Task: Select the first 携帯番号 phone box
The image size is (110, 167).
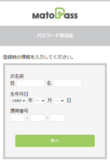Action: coord(17,118)
